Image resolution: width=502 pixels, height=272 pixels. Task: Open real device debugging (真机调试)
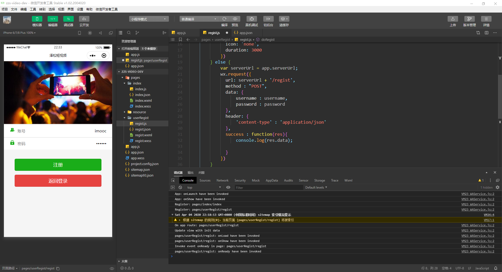(x=252, y=19)
